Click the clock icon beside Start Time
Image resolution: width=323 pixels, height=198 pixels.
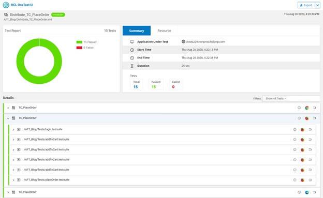(132, 50)
